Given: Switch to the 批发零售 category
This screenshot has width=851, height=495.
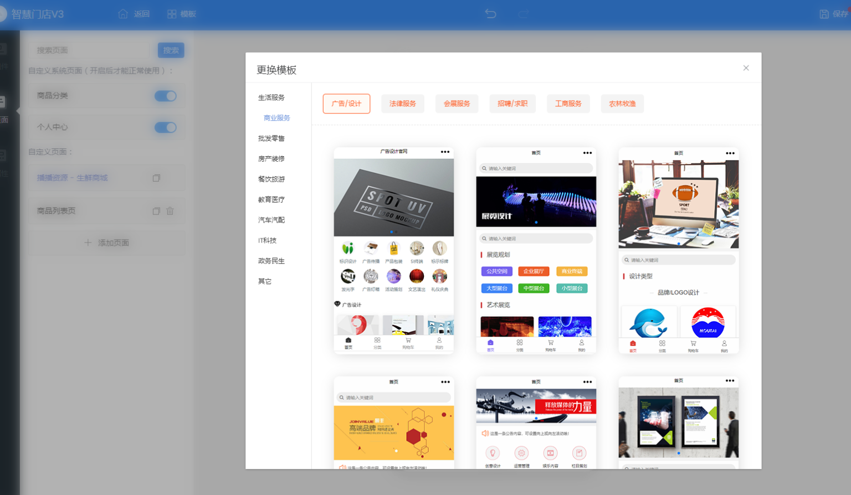Looking at the screenshot, I should point(271,138).
